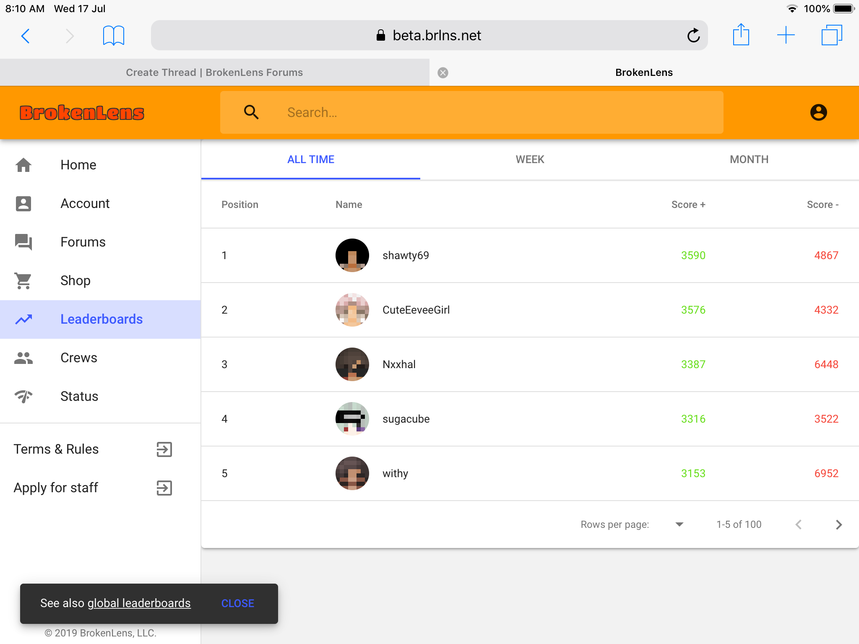Switch to the MONTH tab

[x=749, y=159]
